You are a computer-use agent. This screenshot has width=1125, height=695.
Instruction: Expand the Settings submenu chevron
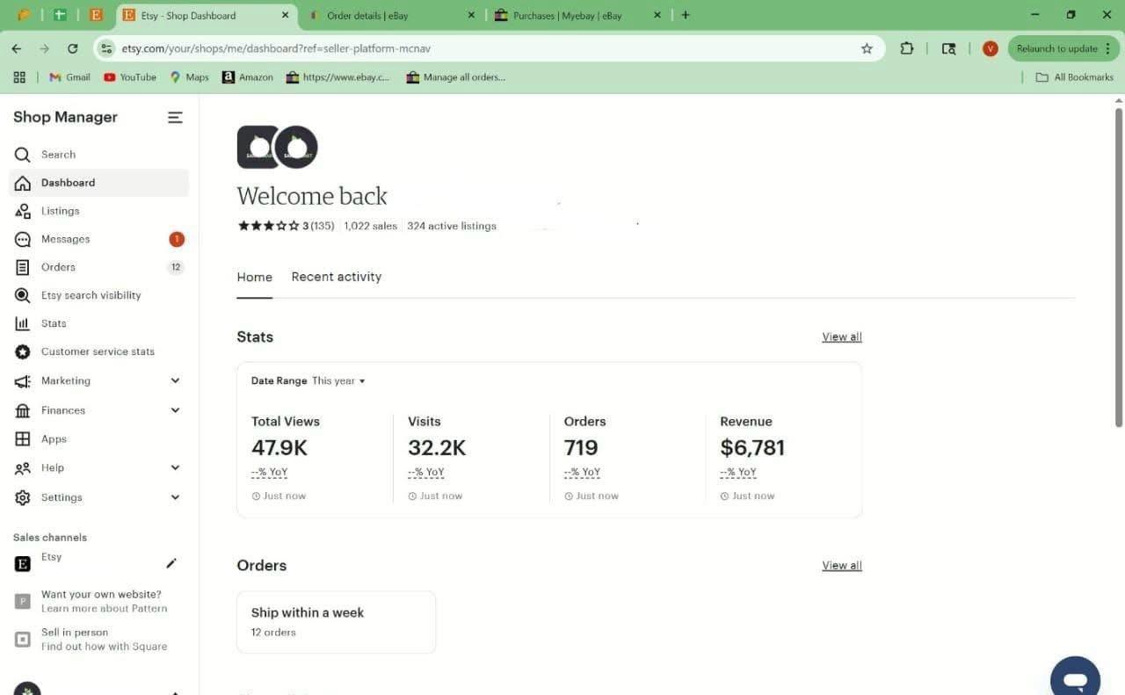tap(175, 497)
